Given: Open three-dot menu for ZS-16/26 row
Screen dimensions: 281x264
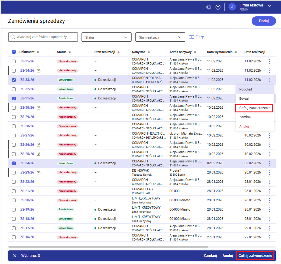Looking at the screenshot, I should pyautogui.click(x=269, y=237).
